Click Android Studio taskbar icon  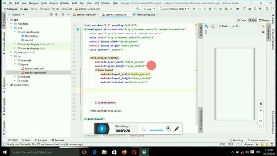point(144,152)
